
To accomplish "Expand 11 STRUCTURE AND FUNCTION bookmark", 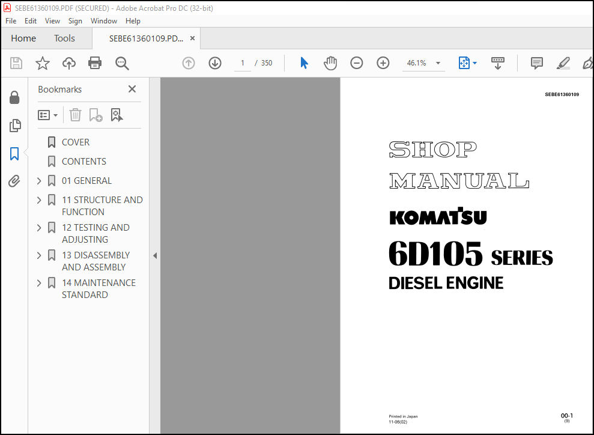I will click(39, 199).
